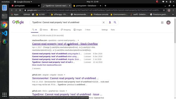Image resolution: width=176 pixels, height=99 pixels.
Task: Switch to Images results
Action: point(78,30)
